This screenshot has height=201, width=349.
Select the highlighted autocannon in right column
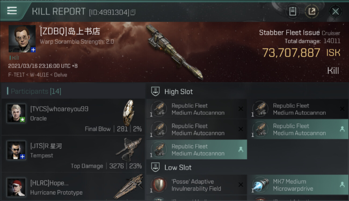click(x=298, y=129)
